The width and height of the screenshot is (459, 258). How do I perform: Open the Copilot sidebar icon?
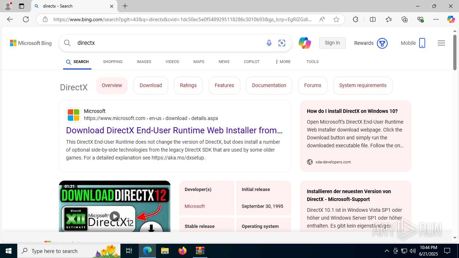[x=451, y=19]
